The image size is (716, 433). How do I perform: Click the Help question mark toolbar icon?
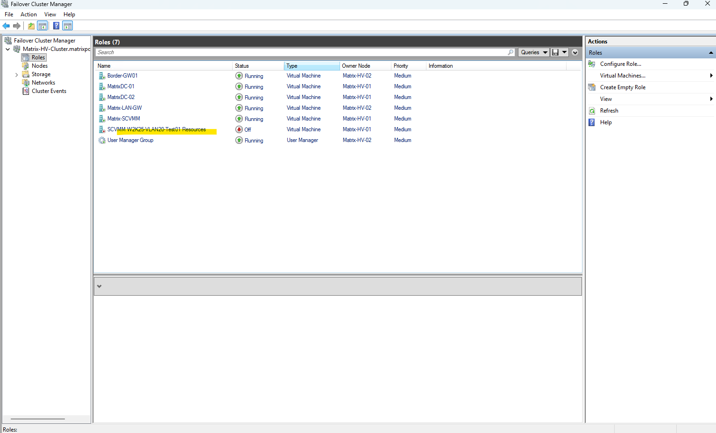(x=56, y=26)
